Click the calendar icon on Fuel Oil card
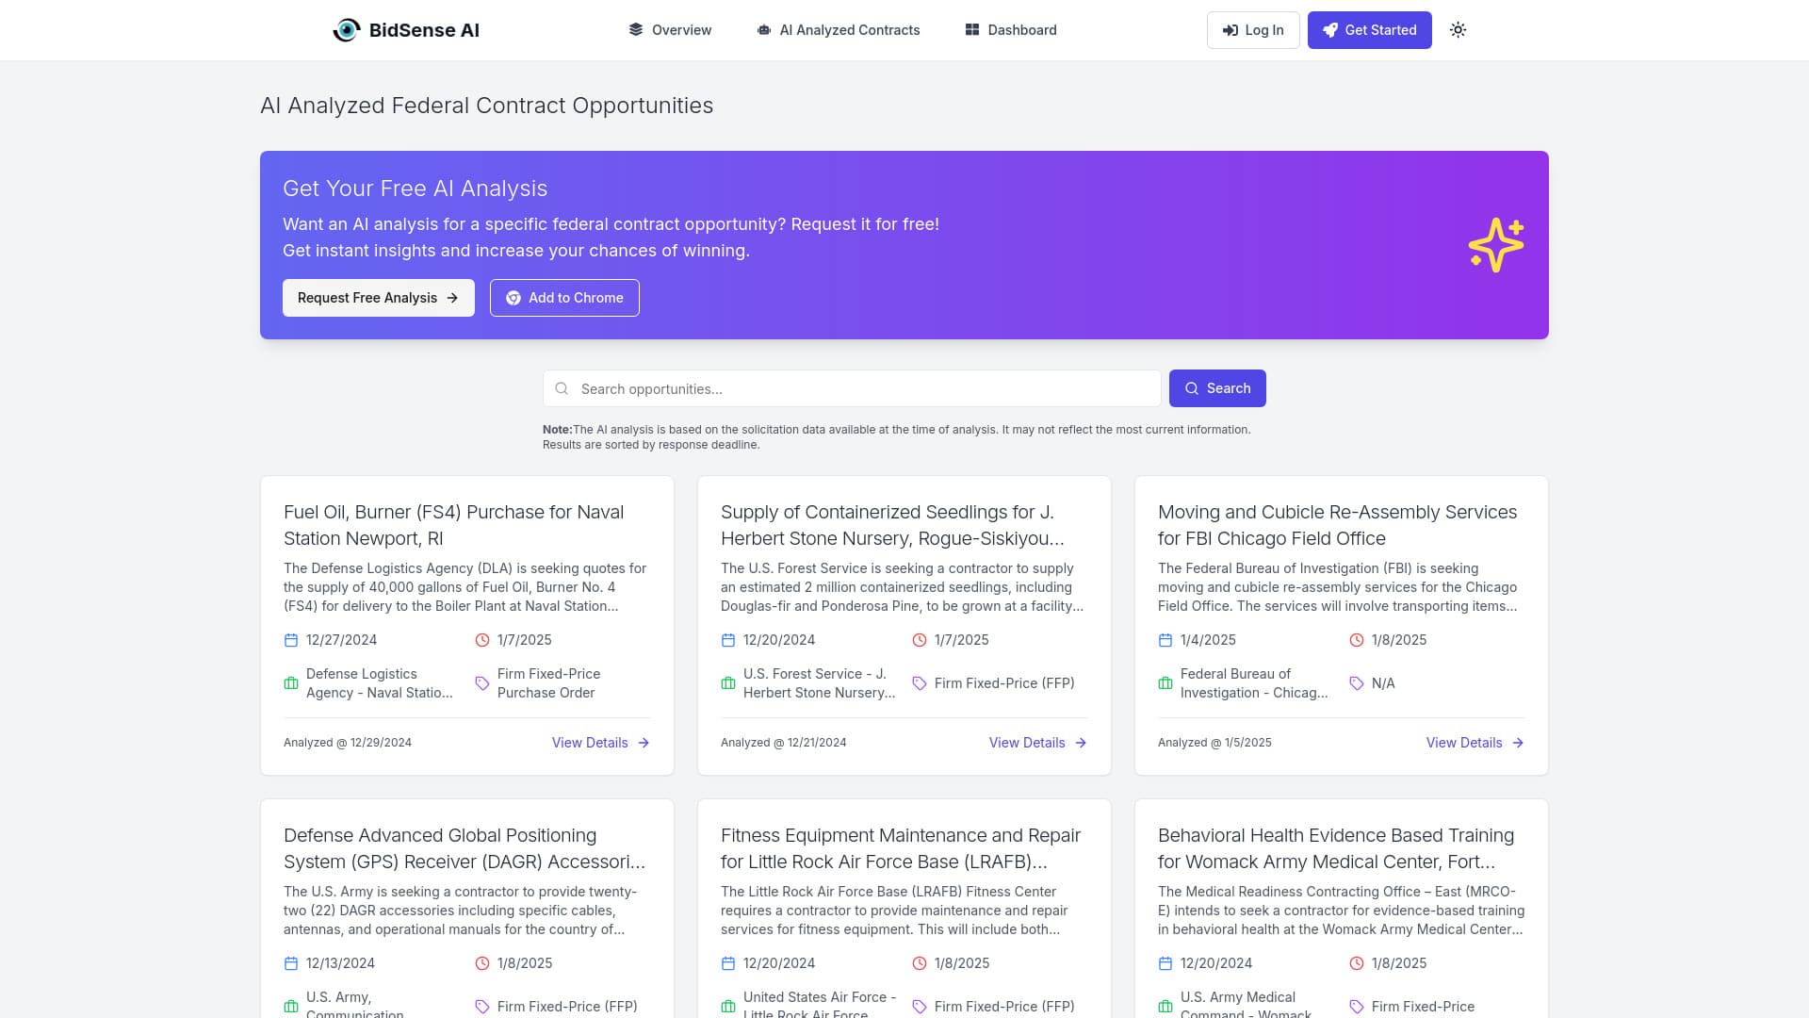This screenshot has height=1018, width=1809. pyautogui.click(x=289, y=640)
